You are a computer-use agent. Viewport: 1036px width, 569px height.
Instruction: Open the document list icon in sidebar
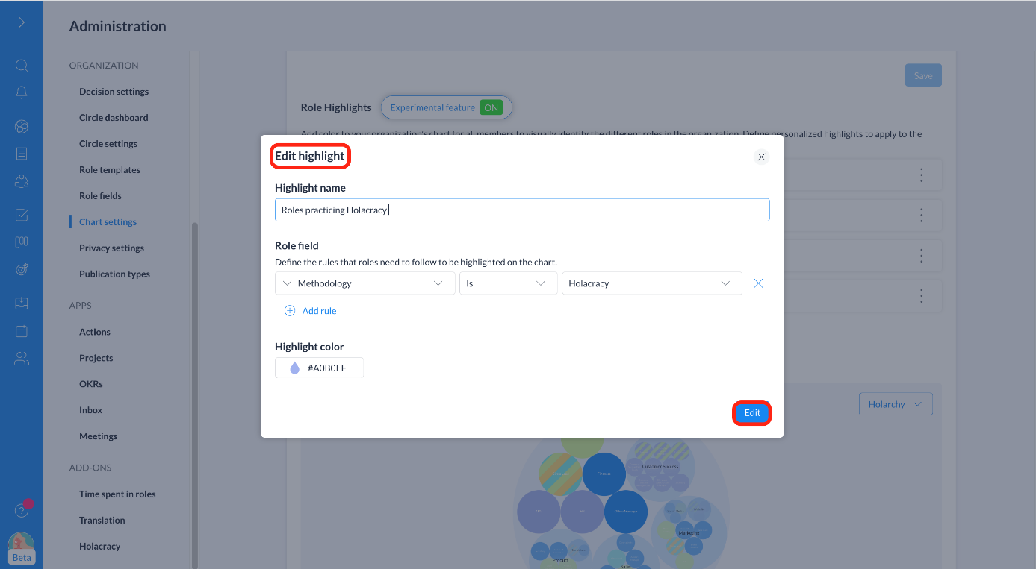pos(22,154)
